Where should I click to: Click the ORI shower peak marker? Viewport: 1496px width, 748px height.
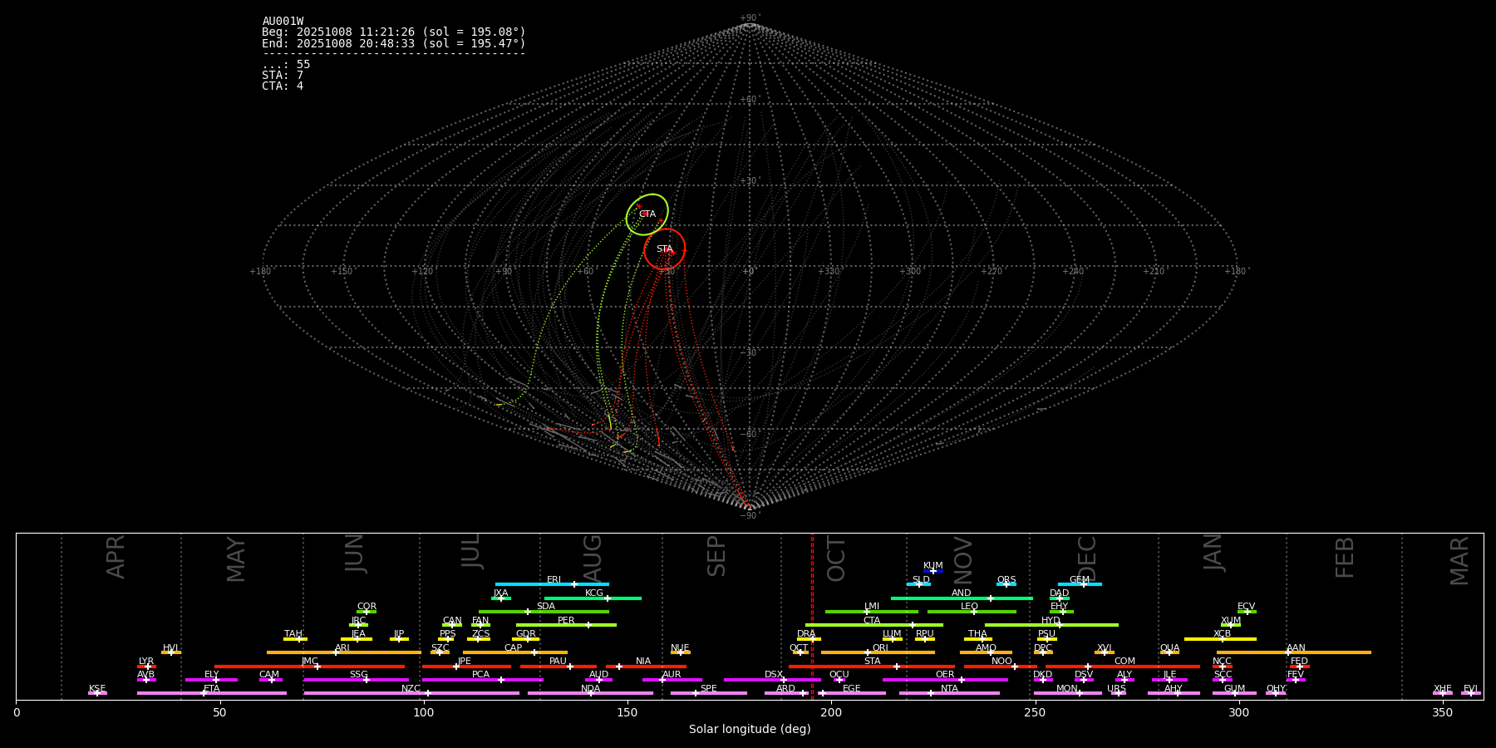click(868, 652)
